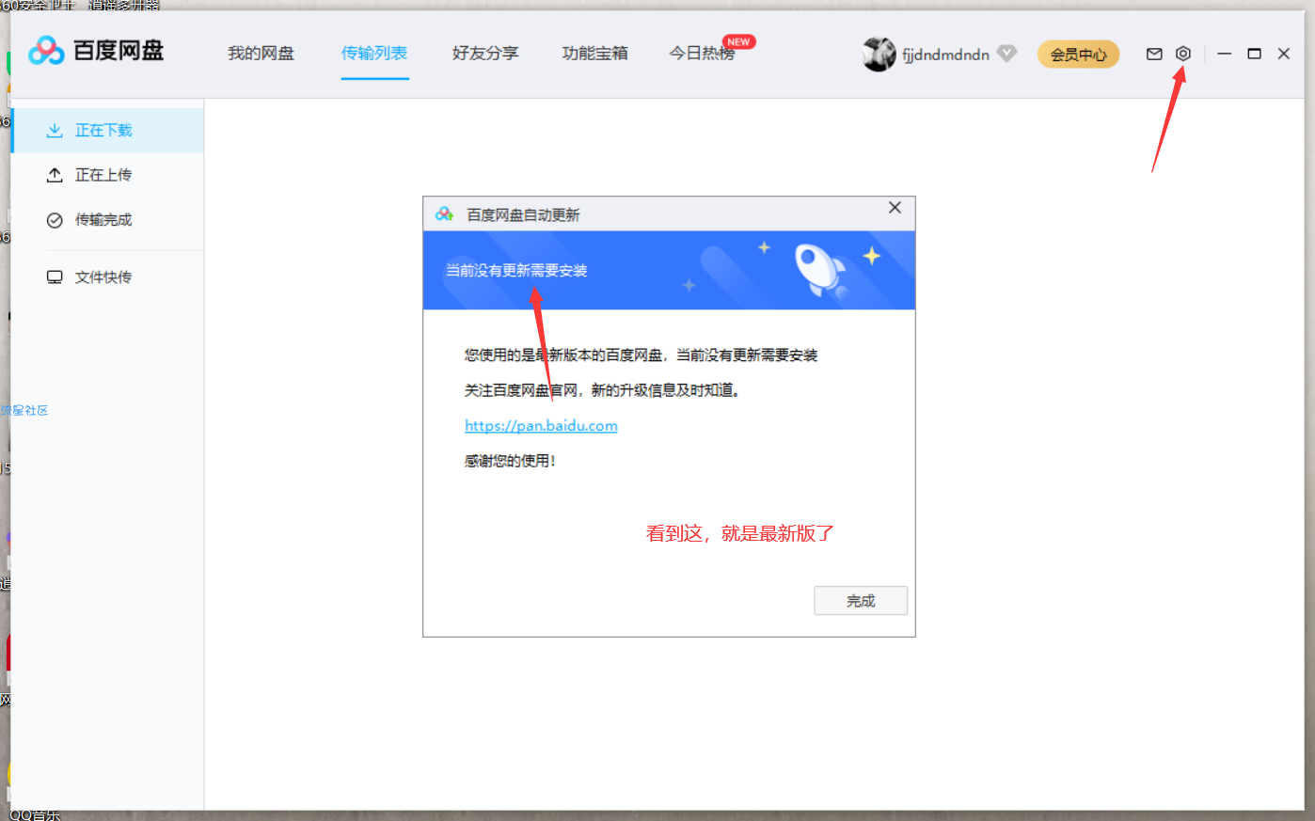Viewport: 1315px width, 821px height.
Task: Open the settings gear icon
Action: click(1183, 54)
